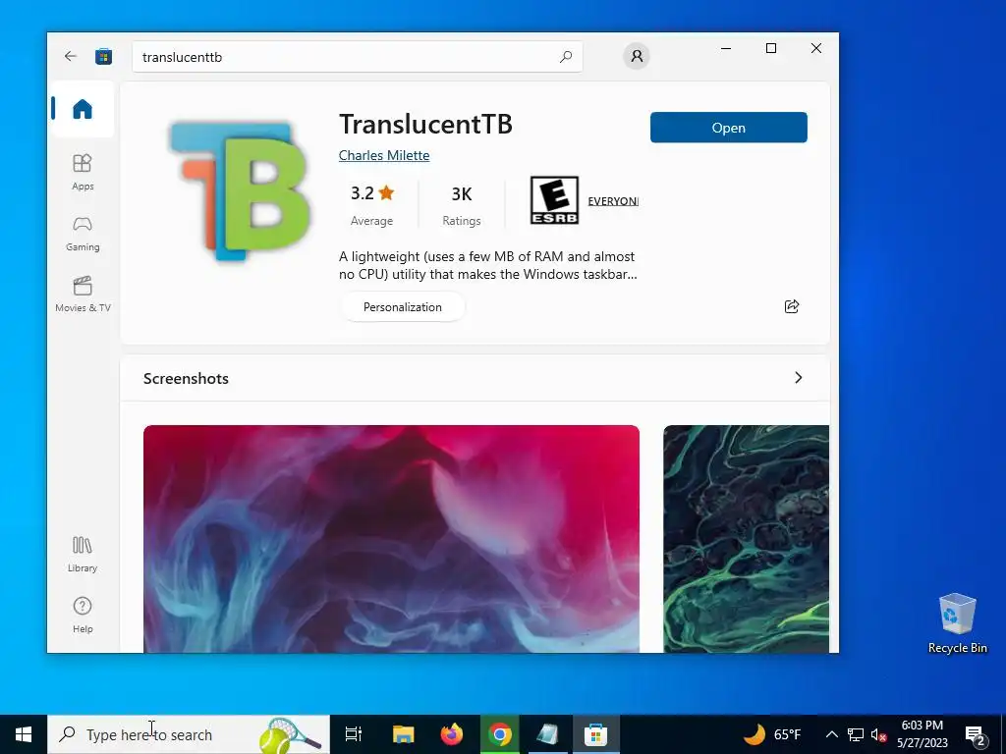This screenshot has height=754, width=1006.
Task: Open publisher Charles Milette link
Action: (x=384, y=155)
